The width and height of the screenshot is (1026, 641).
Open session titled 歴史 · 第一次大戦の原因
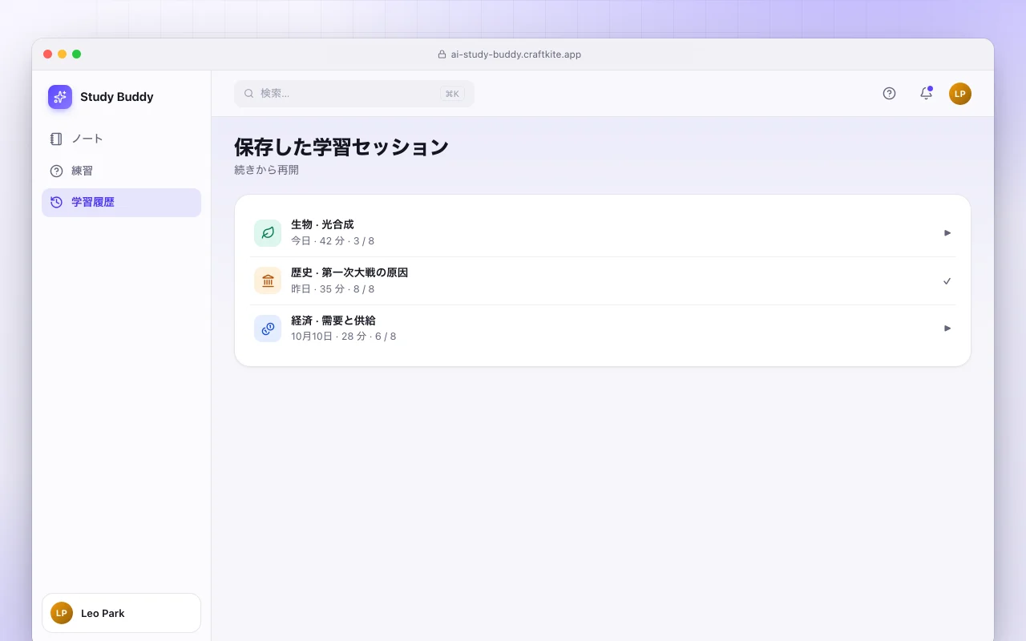(x=349, y=273)
